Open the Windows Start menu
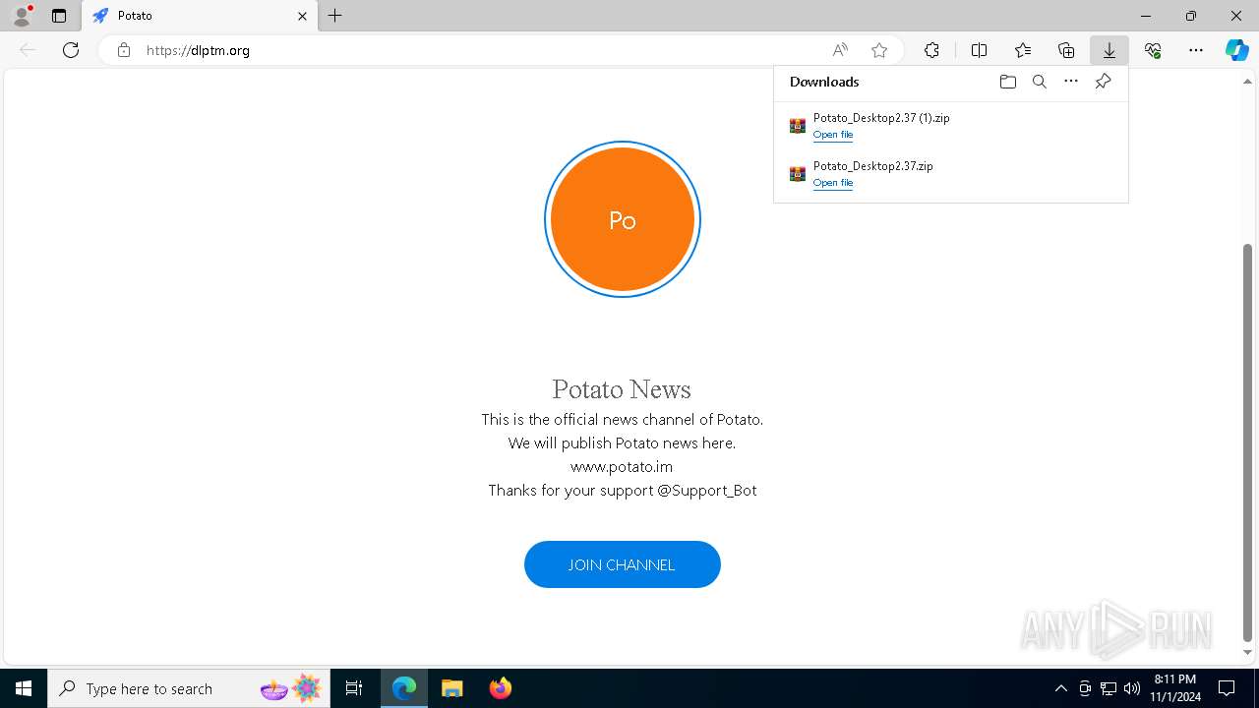 click(x=24, y=688)
